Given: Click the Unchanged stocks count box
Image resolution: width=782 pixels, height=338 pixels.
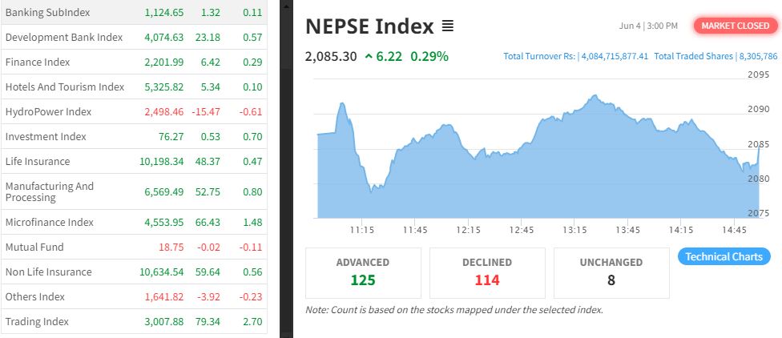Looking at the screenshot, I should pos(611,272).
